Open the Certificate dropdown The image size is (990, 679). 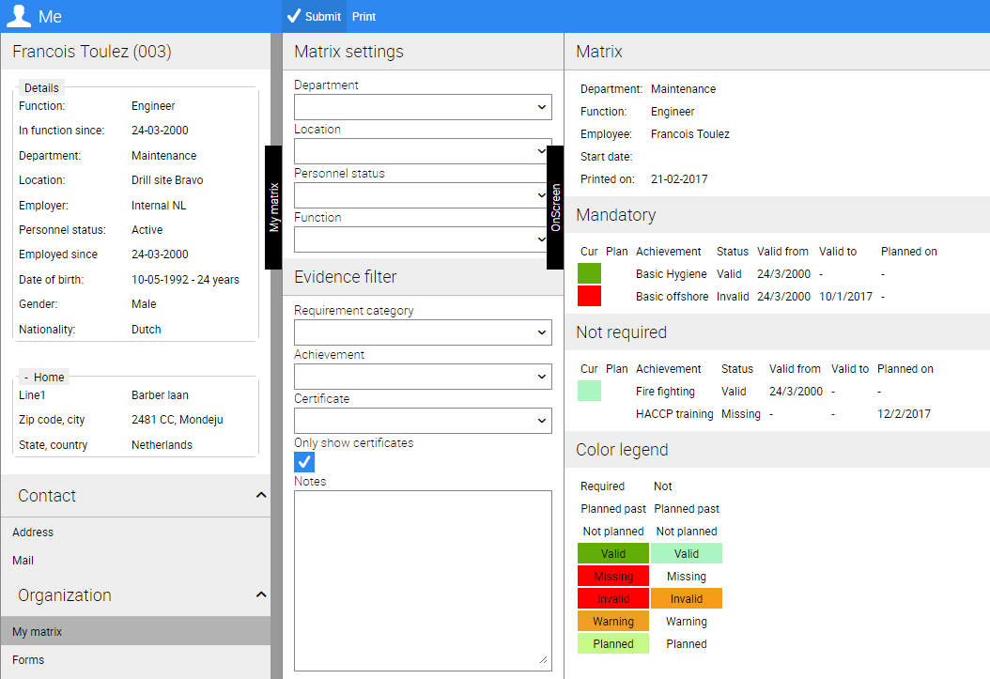tap(423, 421)
